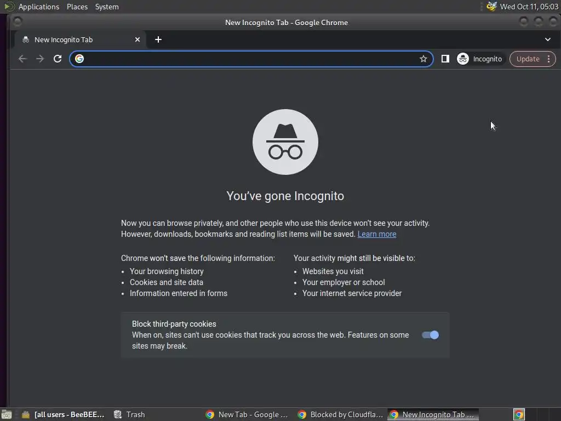
Task: Click 'Your employer or school' list item
Action: pyautogui.click(x=344, y=282)
